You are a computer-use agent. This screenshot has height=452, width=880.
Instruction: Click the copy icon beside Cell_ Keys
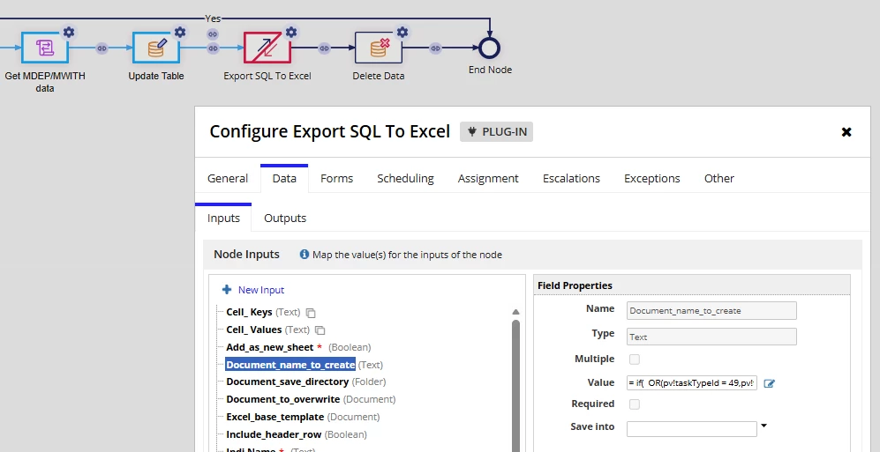point(311,313)
